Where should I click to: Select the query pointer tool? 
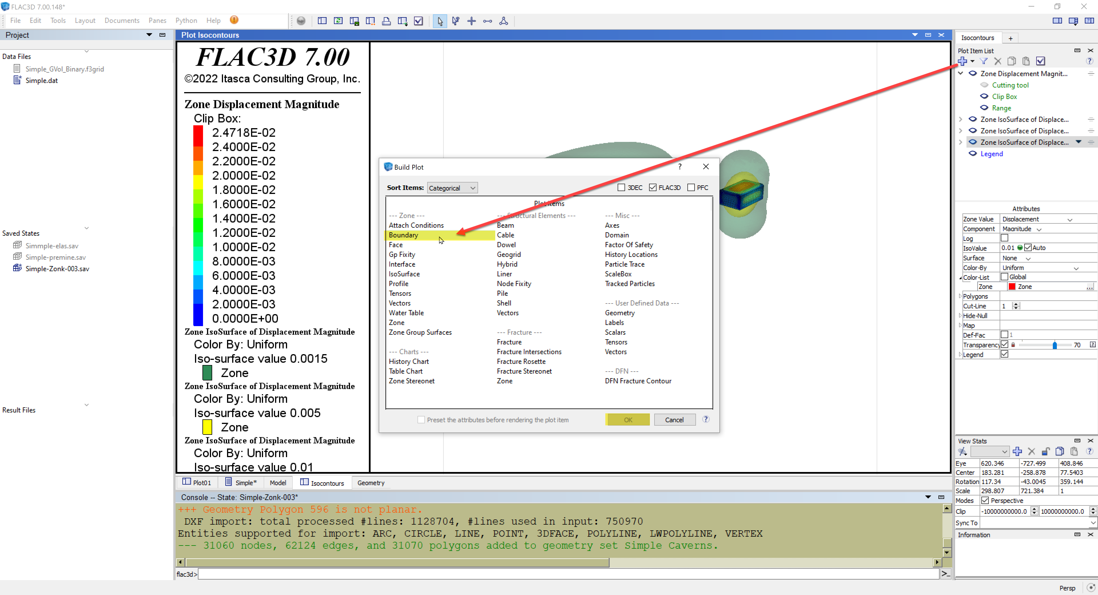tap(456, 21)
